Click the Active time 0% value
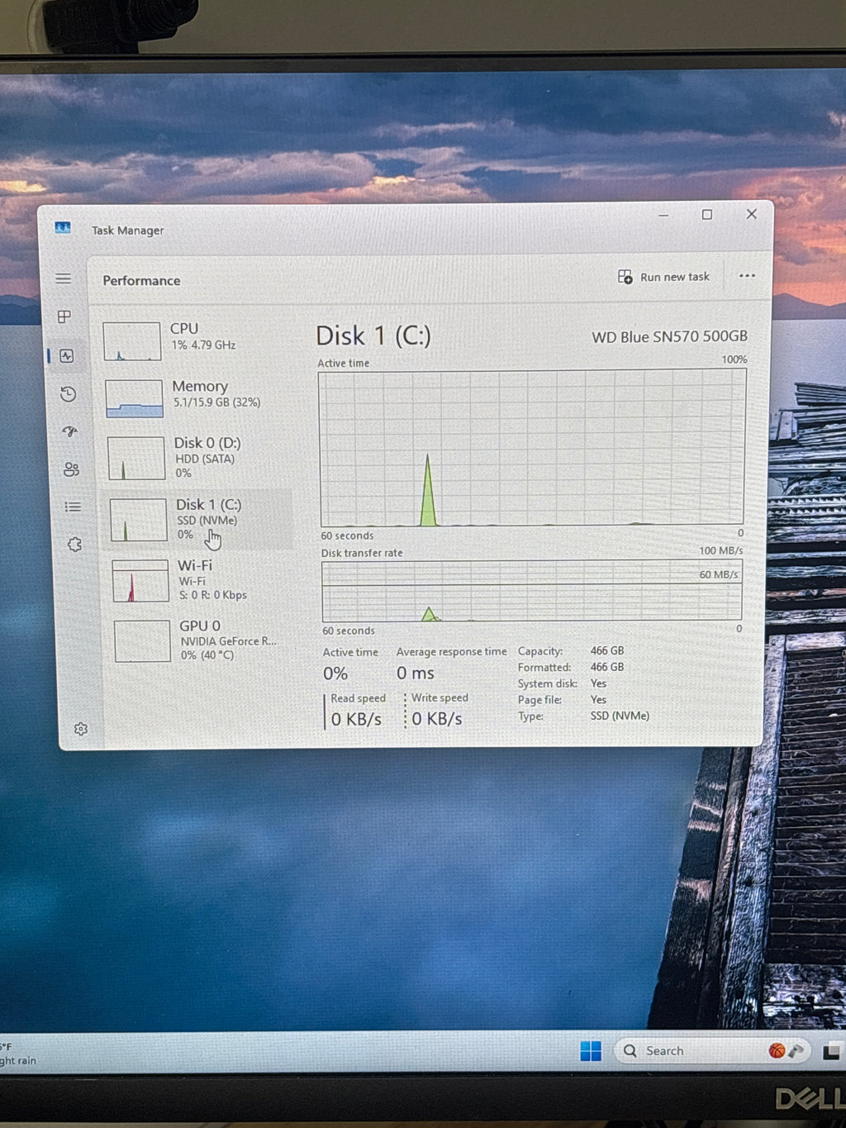 [x=335, y=673]
